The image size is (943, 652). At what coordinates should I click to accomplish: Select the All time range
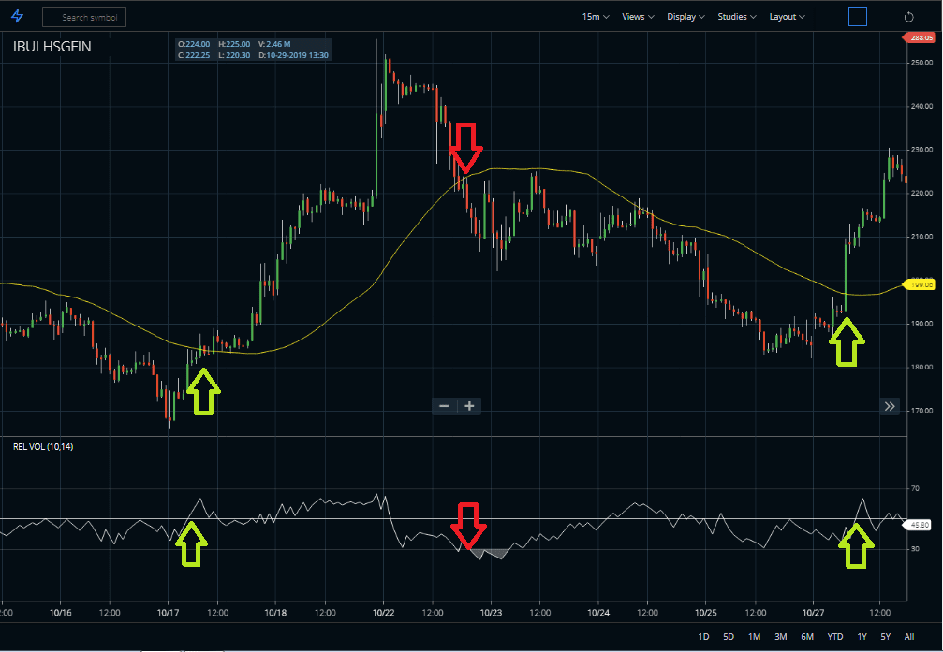[x=909, y=636]
